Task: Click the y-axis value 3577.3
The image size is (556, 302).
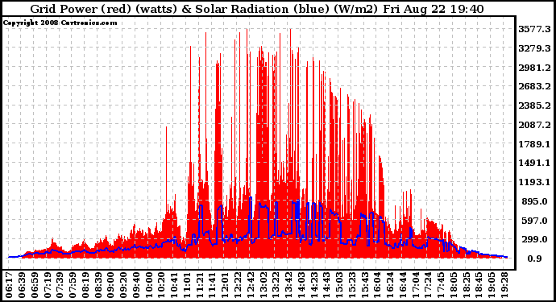Action: pos(535,29)
